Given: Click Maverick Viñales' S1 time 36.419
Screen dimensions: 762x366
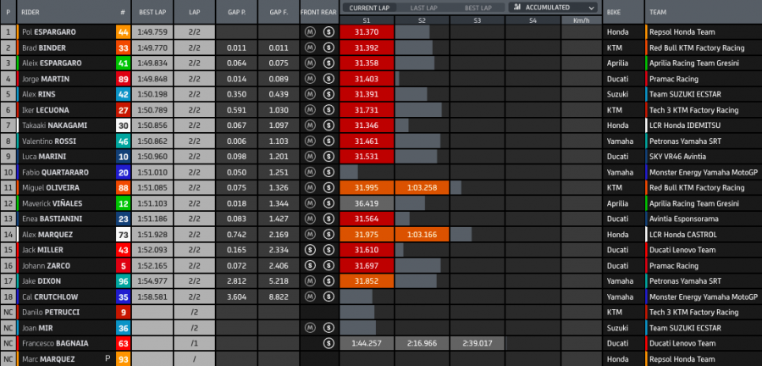Looking at the screenshot, I should [366, 203].
